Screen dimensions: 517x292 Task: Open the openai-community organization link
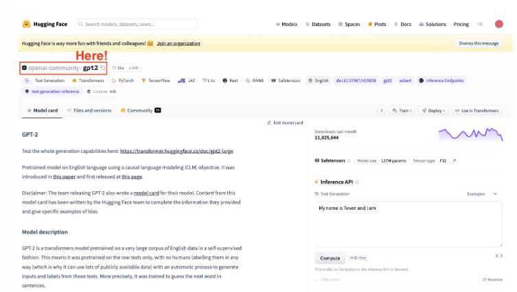(x=54, y=68)
